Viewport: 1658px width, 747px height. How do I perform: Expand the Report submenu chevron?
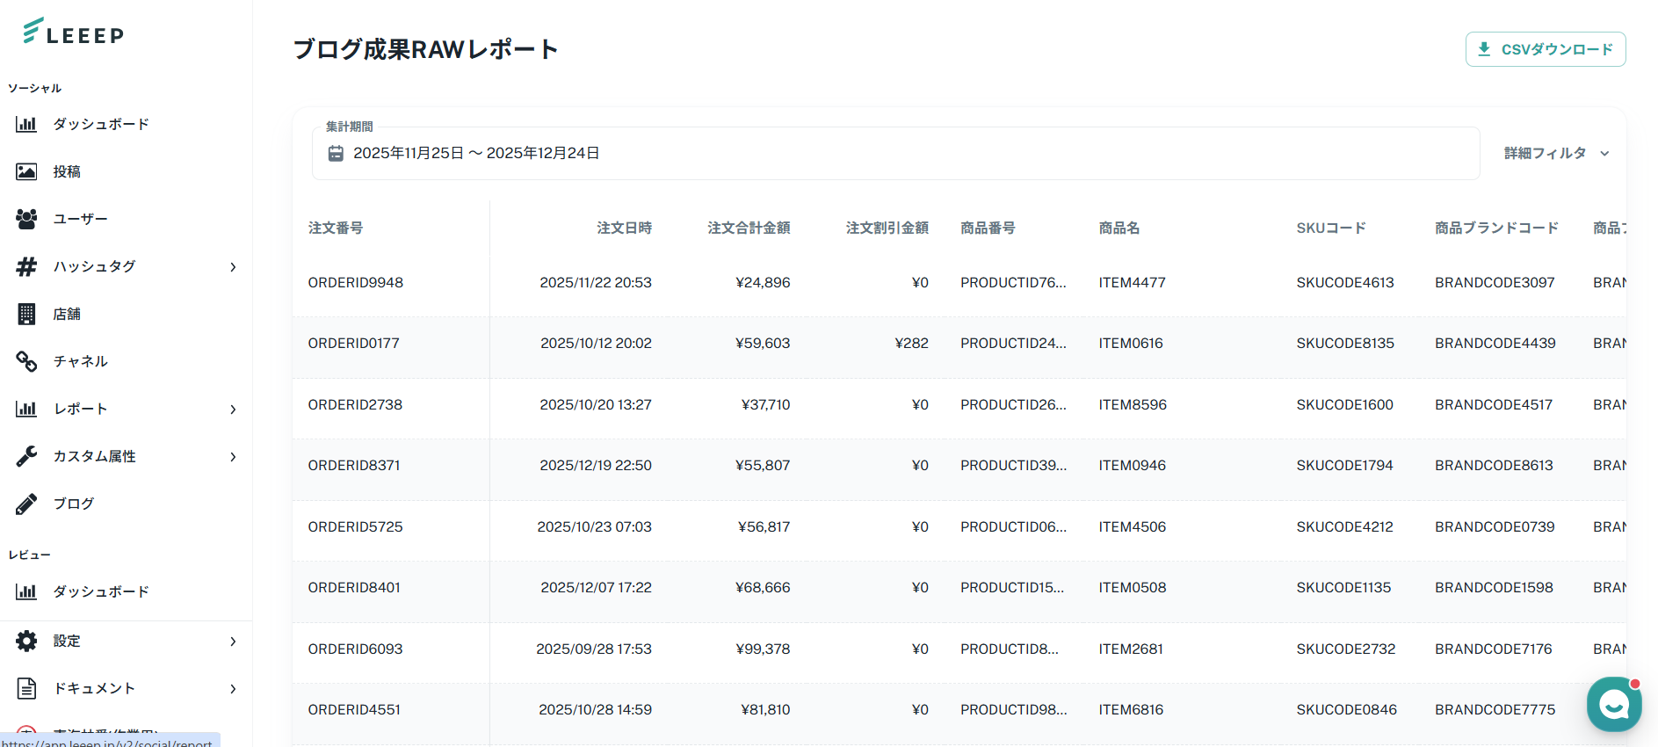pyautogui.click(x=233, y=409)
